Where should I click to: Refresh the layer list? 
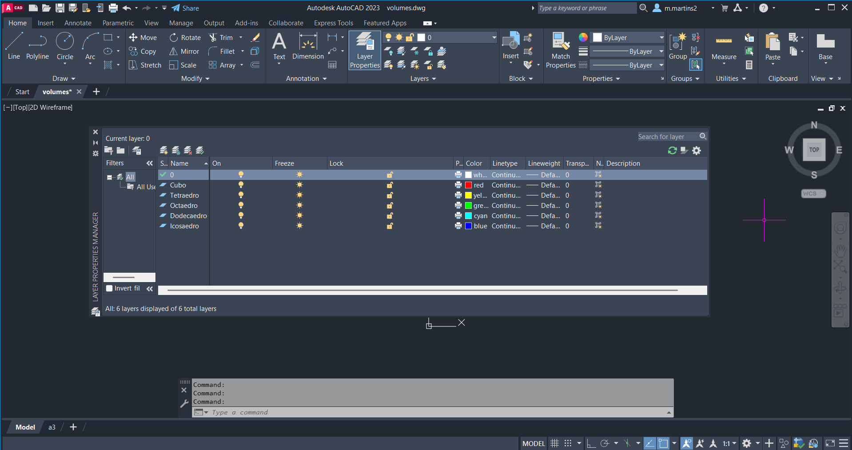pyautogui.click(x=672, y=151)
